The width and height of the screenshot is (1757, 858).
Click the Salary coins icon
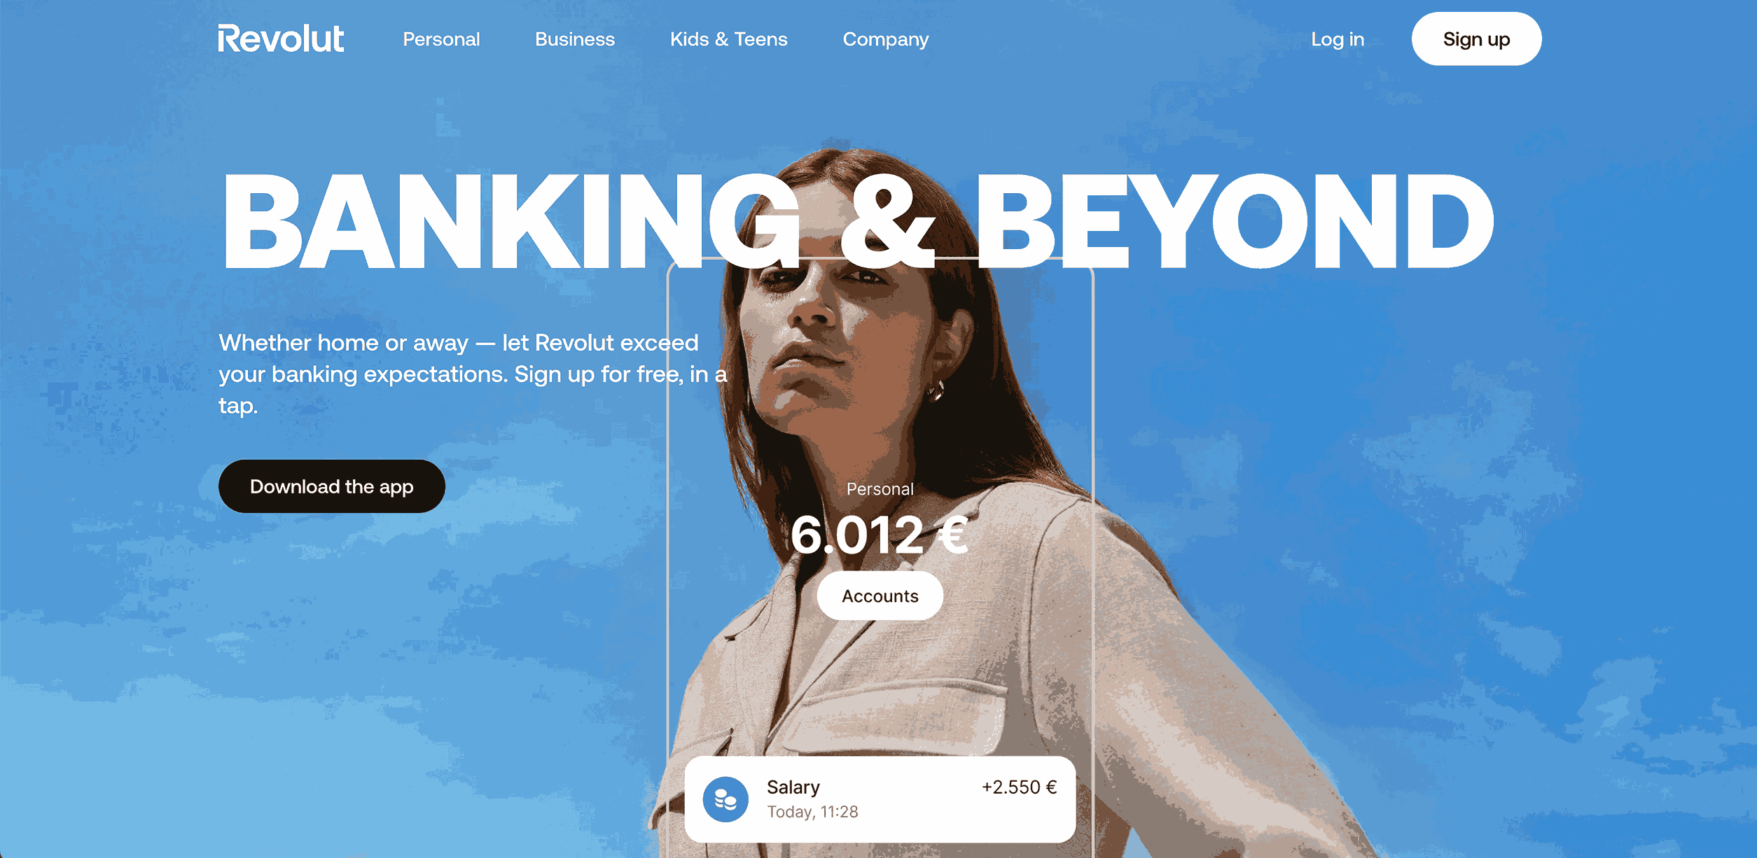pyautogui.click(x=725, y=799)
